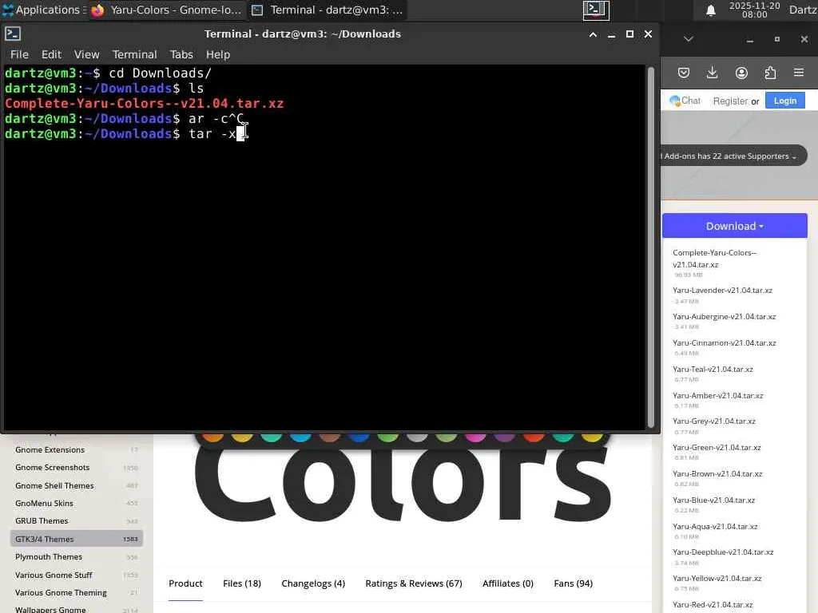Image resolution: width=818 pixels, height=613 pixels.
Task: Click the blue Login button
Action: (x=784, y=101)
